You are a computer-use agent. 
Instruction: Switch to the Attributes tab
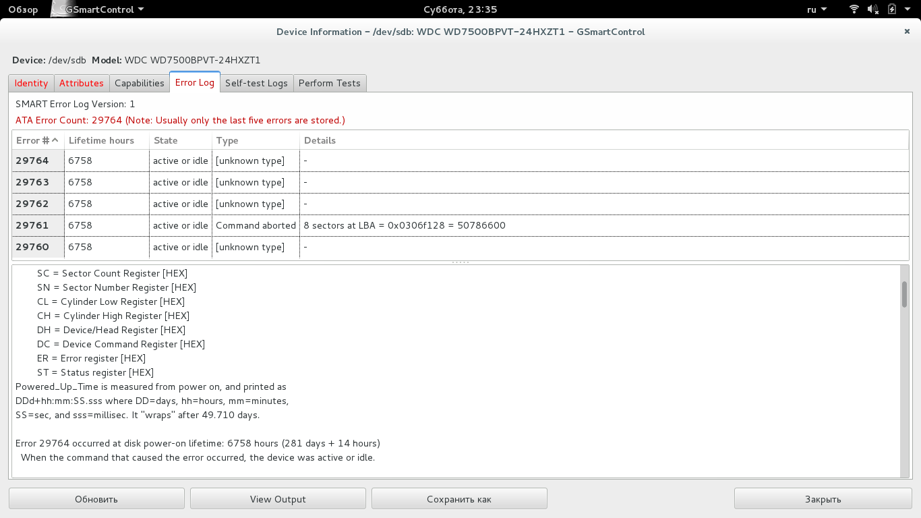[82, 83]
